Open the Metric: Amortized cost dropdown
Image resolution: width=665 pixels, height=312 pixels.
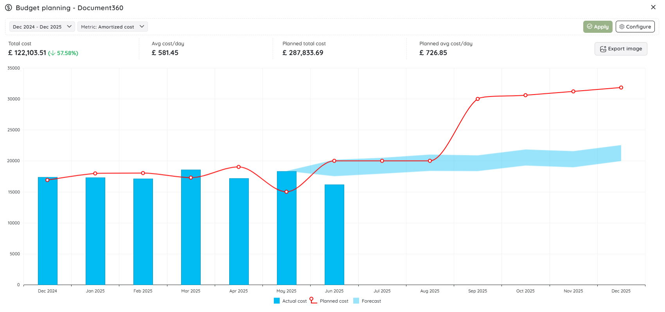point(113,27)
